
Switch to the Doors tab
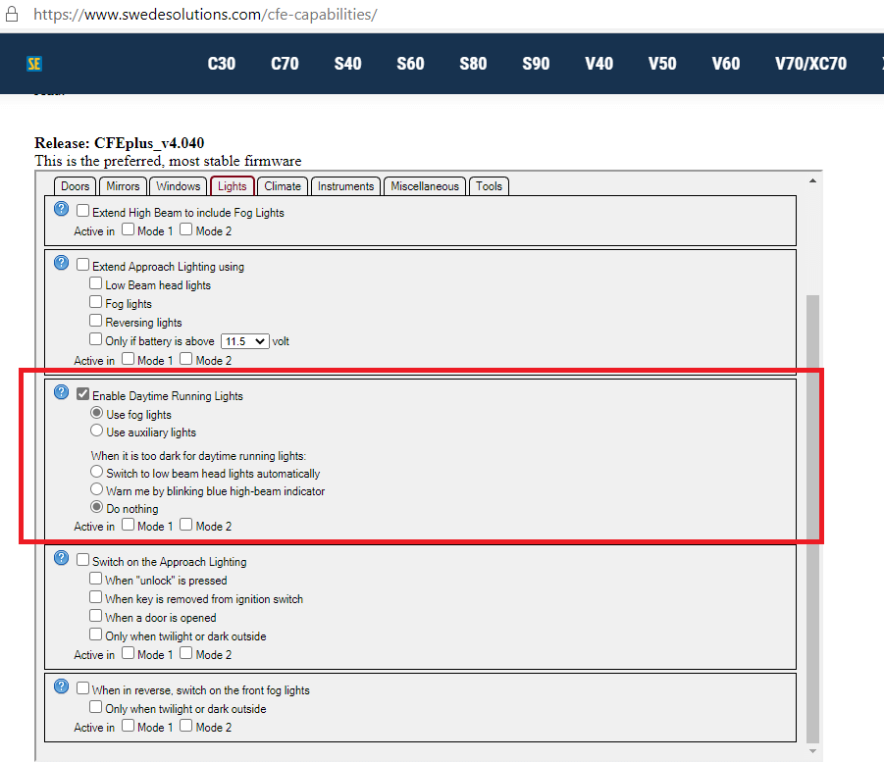(75, 186)
